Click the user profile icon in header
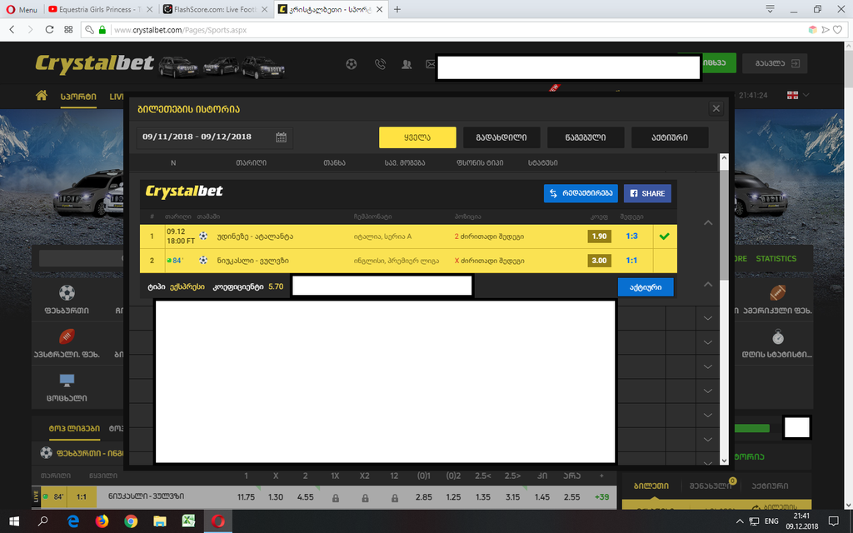 407,64
